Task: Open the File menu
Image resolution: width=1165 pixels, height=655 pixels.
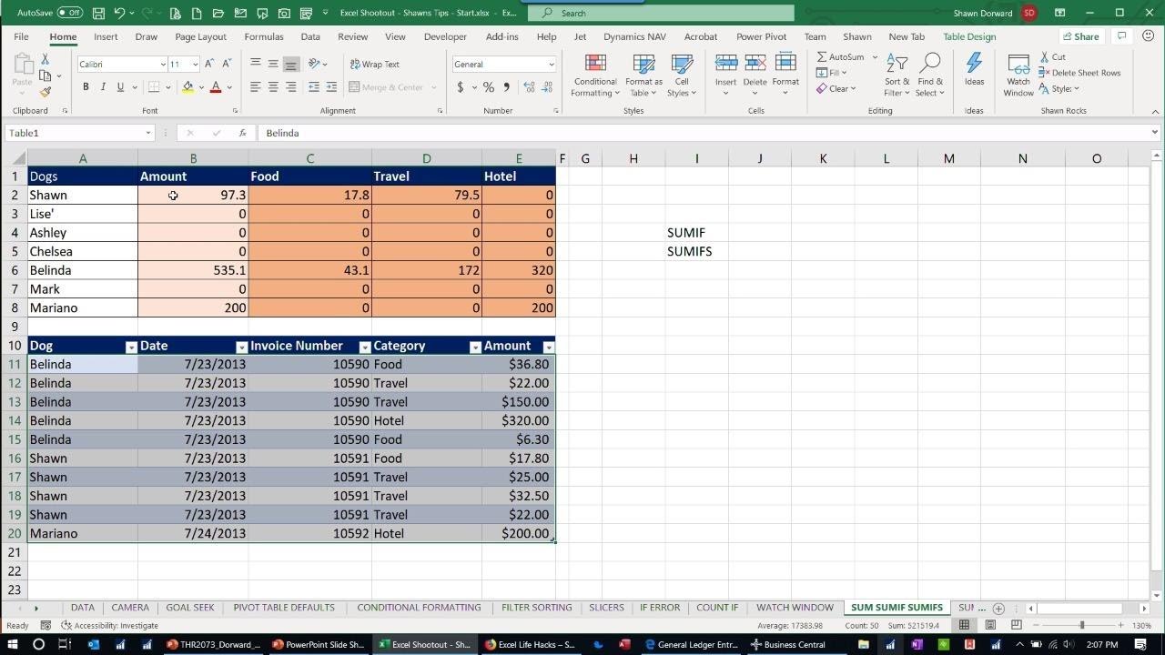Action: 21,36
